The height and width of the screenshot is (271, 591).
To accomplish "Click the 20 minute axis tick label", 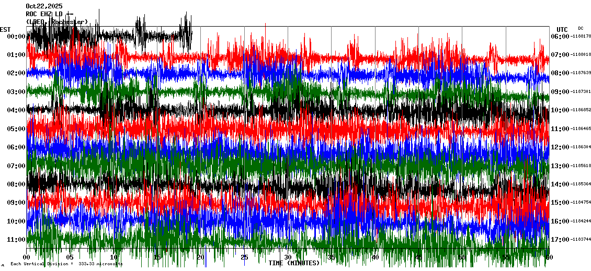I will click(x=200, y=257).
